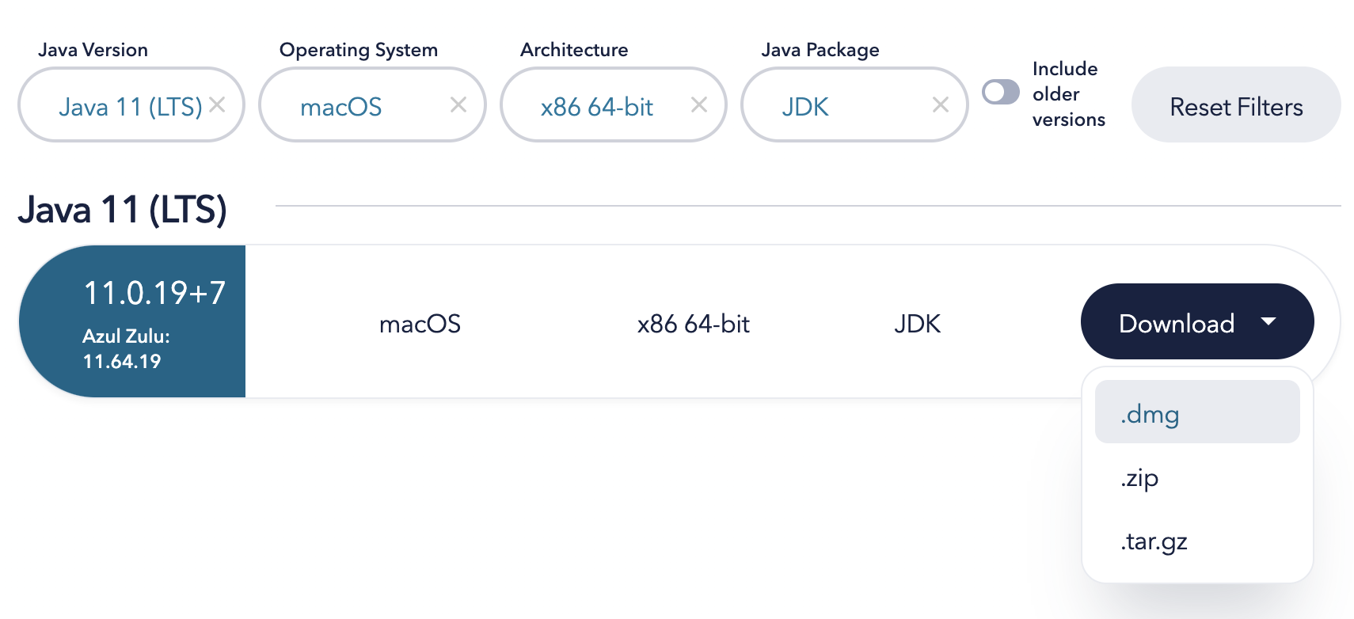Click the x86 64-bit cell in result row
The height and width of the screenshot is (619, 1354).
click(x=693, y=324)
